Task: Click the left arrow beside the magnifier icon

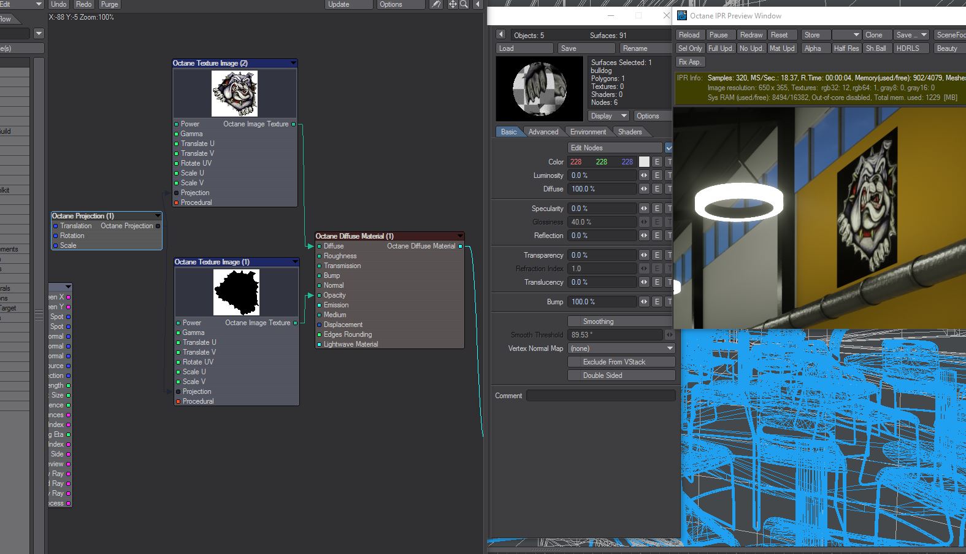Action: 477,4
